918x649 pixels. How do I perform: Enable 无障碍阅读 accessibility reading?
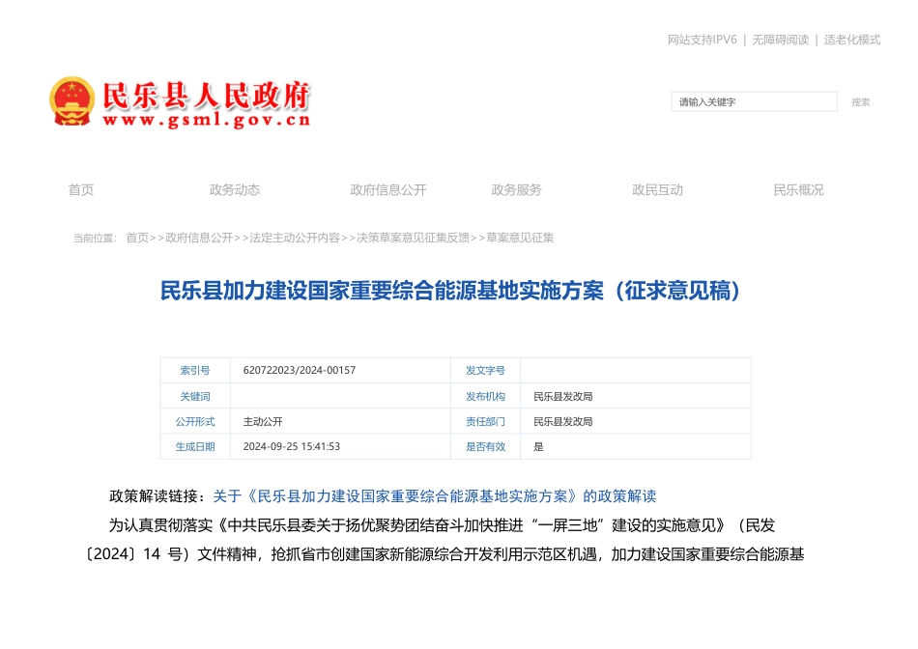tap(780, 40)
